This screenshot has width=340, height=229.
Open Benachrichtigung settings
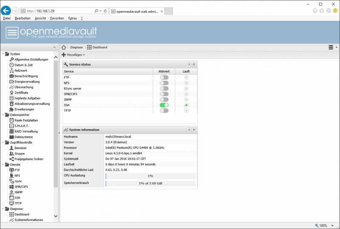24,76
